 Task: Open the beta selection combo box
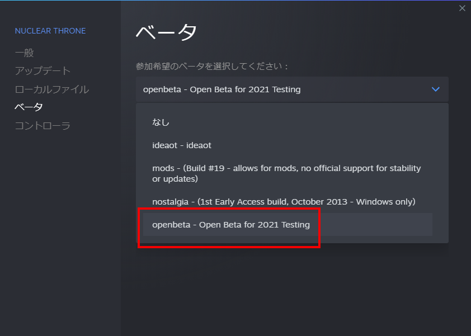291,89
